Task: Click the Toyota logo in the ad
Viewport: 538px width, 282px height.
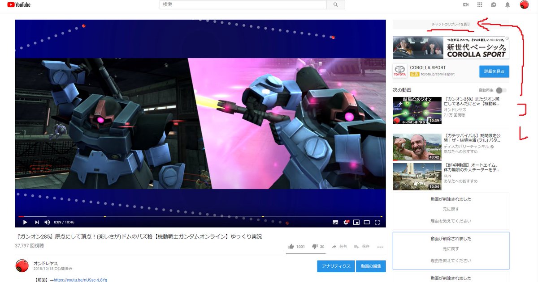Action: (x=399, y=71)
